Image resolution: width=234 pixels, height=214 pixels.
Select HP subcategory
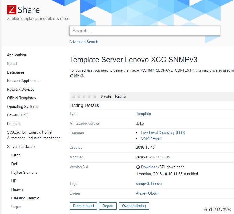14,181
